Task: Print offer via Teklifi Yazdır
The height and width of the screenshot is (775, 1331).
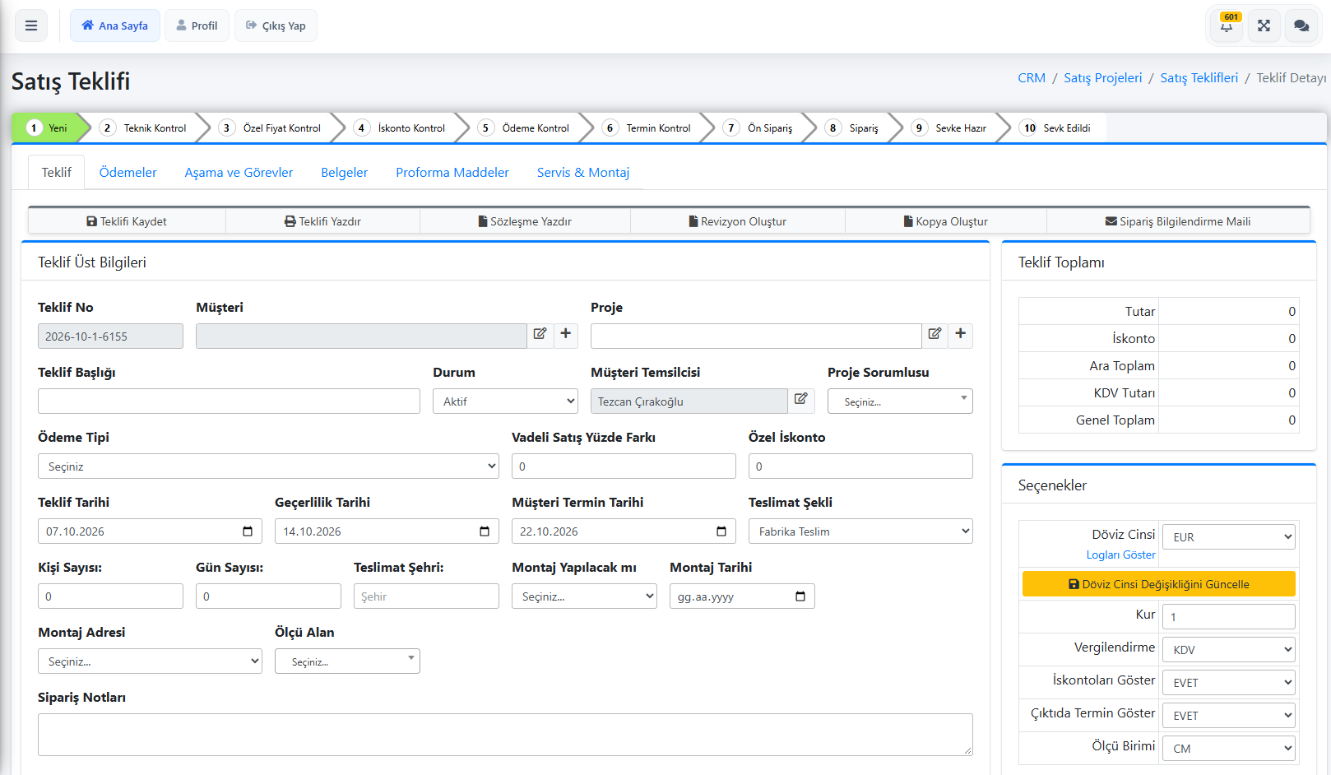Action: [322, 221]
